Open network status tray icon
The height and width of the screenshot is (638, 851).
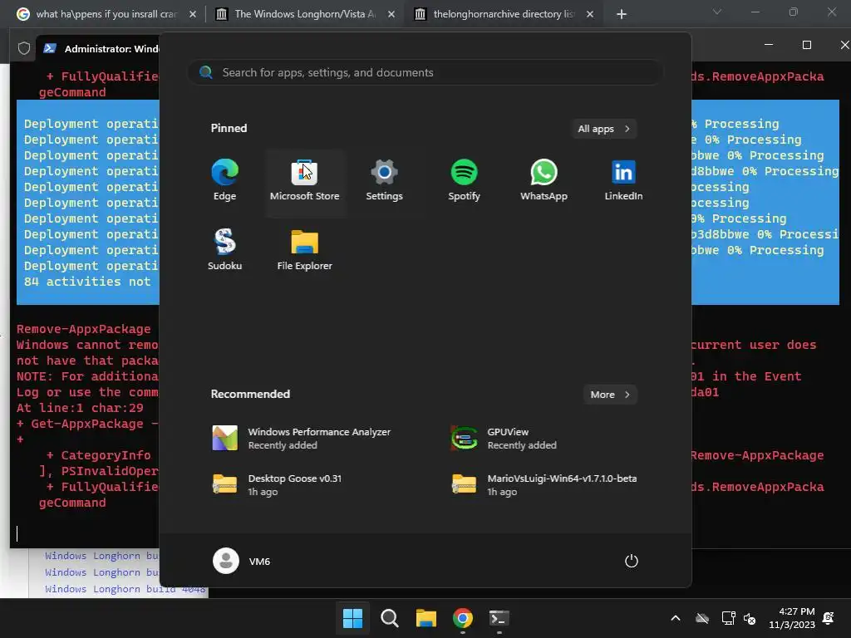(x=728, y=618)
